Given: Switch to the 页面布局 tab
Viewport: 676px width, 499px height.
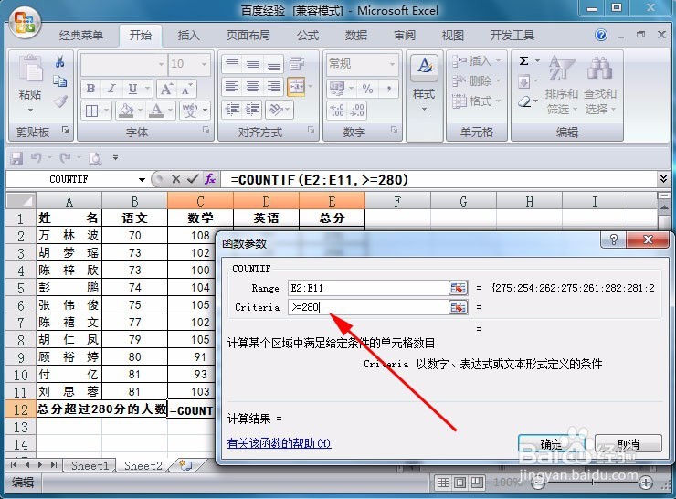Looking at the screenshot, I should click(x=248, y=36).
